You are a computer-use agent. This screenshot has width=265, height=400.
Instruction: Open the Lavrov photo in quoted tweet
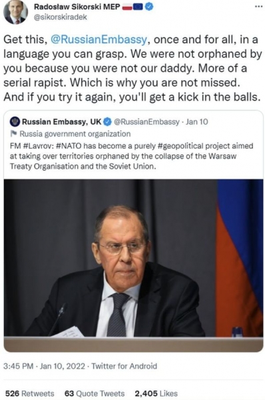pyautogui.click(x=133, y=265)
